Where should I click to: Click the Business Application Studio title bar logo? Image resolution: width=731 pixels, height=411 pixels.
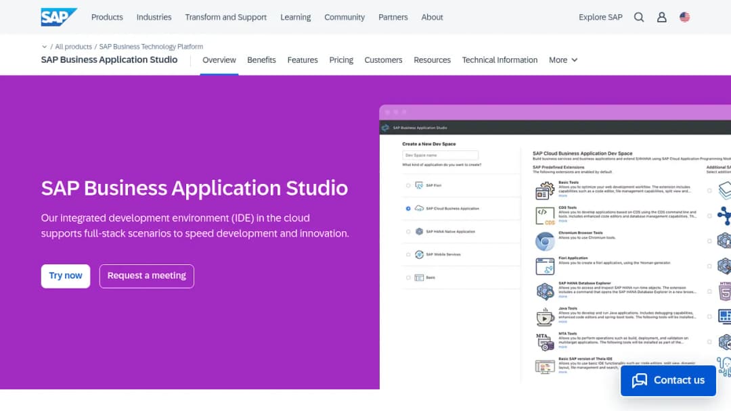[385, 128]
